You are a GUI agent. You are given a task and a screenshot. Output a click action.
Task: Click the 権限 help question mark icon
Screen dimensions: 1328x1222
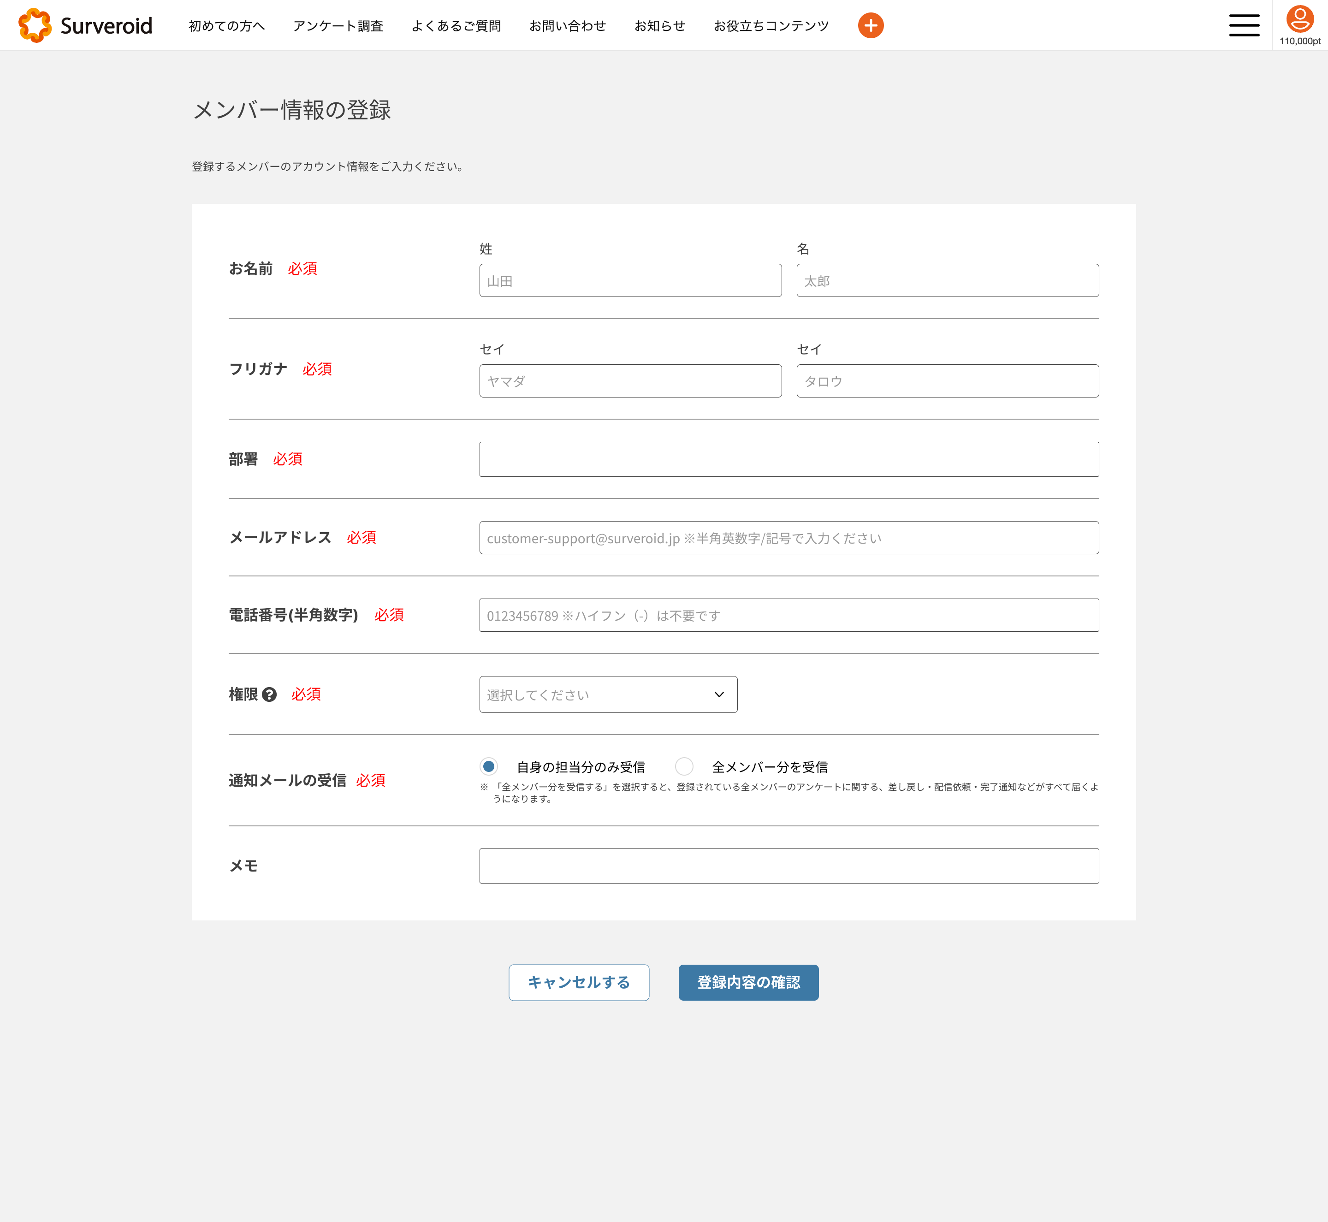point(269,694)
